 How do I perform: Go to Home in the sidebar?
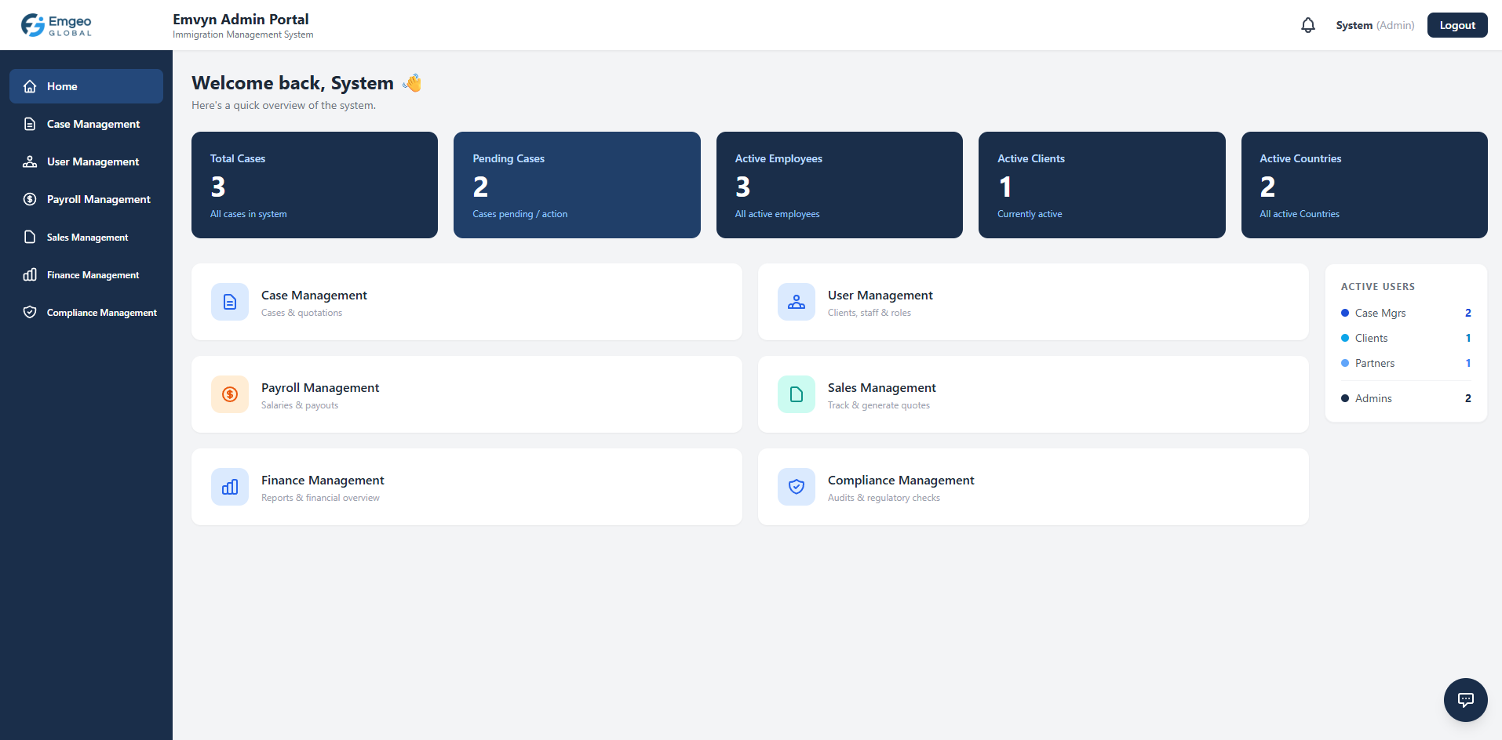point(86,86)
